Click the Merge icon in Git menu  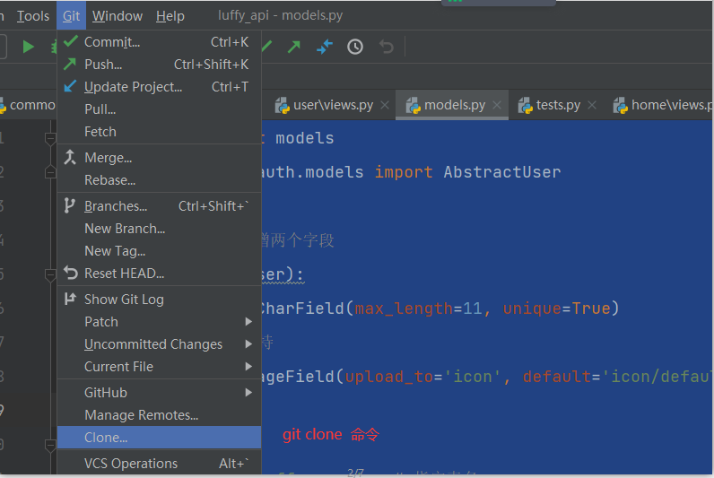(x=71, y=158)
